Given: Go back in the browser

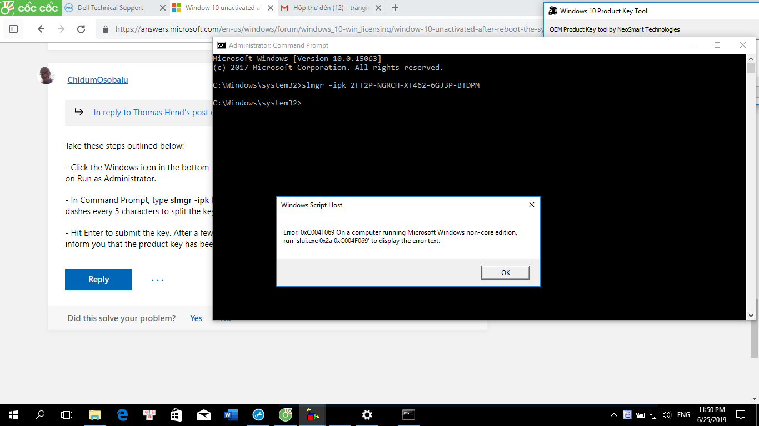Looking at the screenshot, I should click(41, 29).
